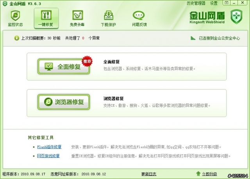Minimize the 金山网盾 window
This screenshot has width=250, height=179.
(x=234, y=3)
